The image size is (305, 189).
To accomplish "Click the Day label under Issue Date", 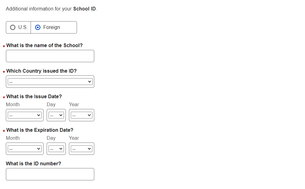I will click(51, 104).
